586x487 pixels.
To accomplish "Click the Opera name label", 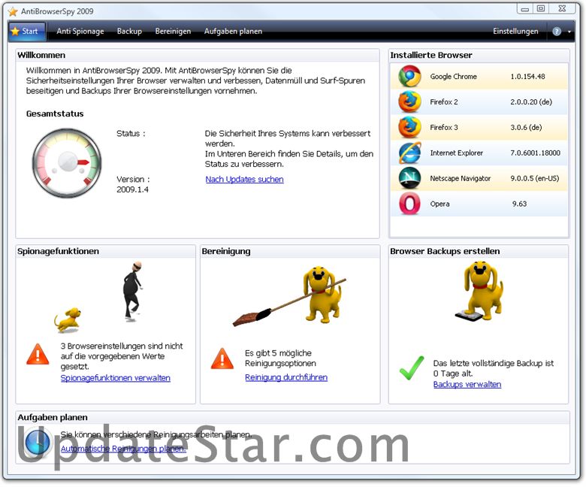I will 439,204.
